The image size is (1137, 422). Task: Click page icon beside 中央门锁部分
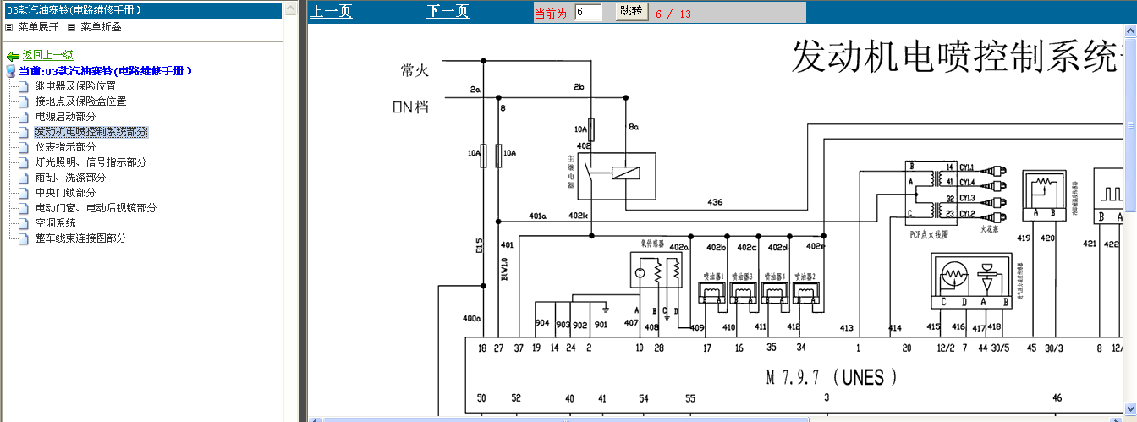23,193
